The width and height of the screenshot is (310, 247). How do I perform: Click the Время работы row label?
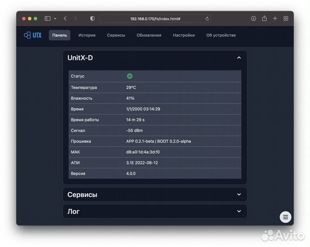point(85,120)
